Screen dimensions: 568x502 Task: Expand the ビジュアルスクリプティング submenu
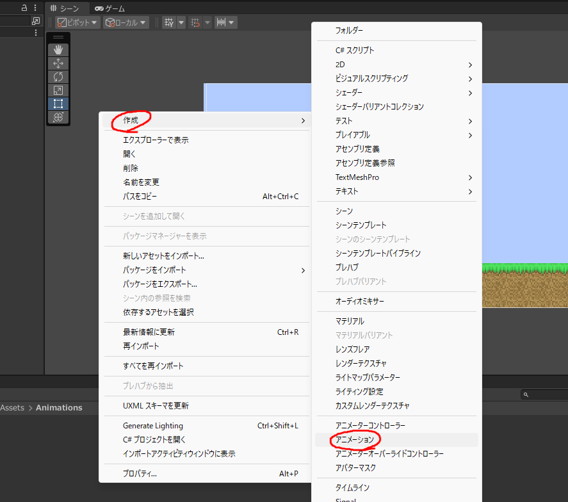pos(396,79)
